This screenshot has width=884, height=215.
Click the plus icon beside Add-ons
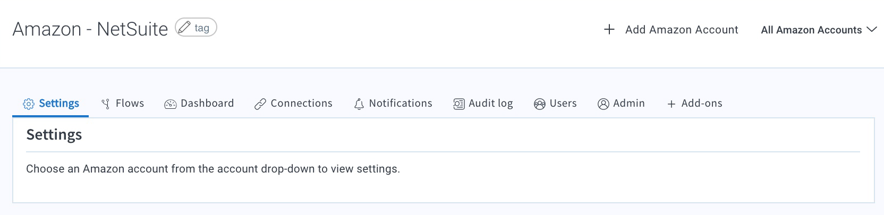pos(671,104)
